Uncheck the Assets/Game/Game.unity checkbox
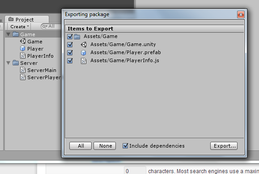 pyautogui.click(x=70, y=44)
